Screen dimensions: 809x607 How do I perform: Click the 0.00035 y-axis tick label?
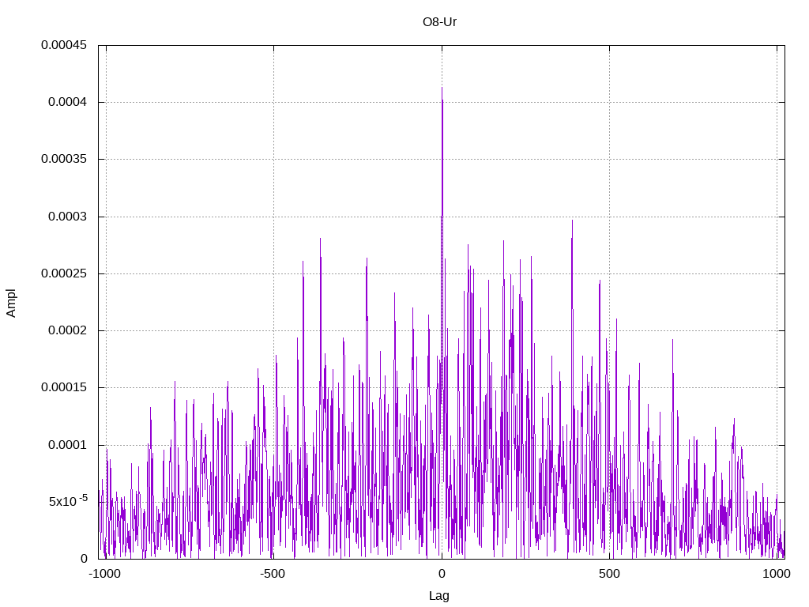(64, 159)
